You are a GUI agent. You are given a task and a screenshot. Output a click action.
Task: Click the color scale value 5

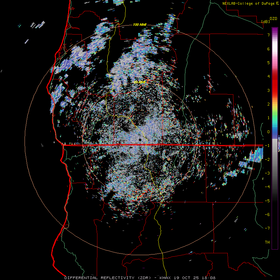pos(268,63)
